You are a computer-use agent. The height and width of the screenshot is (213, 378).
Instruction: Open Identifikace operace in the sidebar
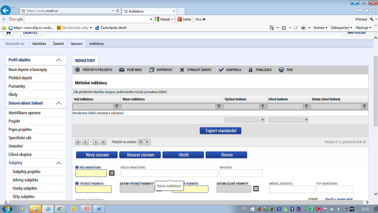tap(36, 113)
